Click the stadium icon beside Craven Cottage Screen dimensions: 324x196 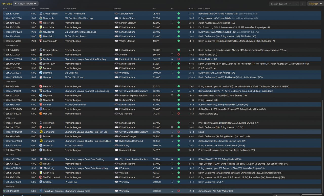click(116, 136)
